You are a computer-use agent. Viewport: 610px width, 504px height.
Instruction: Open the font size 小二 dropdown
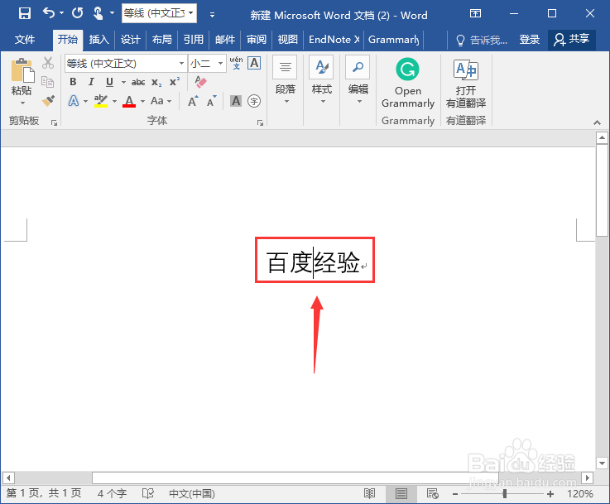(x=220, y=63)
